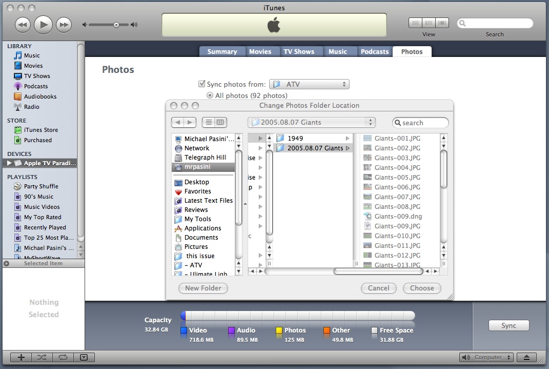The image size is (549, 369).
Task: Select the All photos radio button
Action: click(210, 95)
